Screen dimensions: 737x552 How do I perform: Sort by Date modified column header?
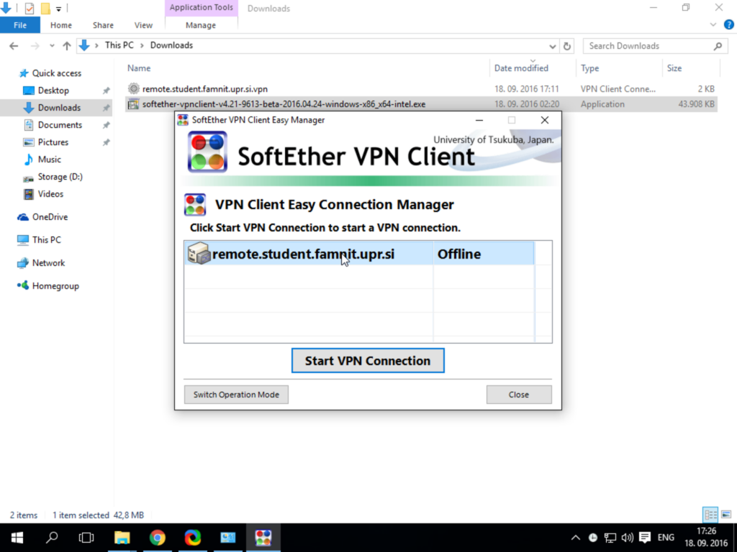pos(533,68)
